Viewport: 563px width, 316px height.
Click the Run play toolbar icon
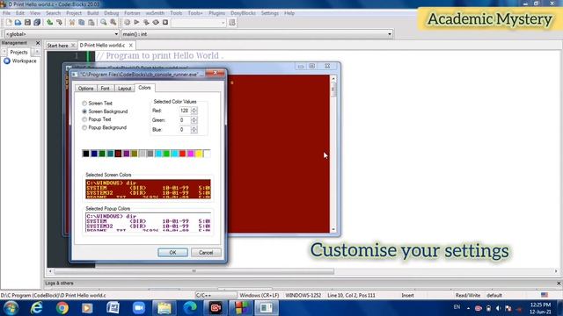click(136, 23)
